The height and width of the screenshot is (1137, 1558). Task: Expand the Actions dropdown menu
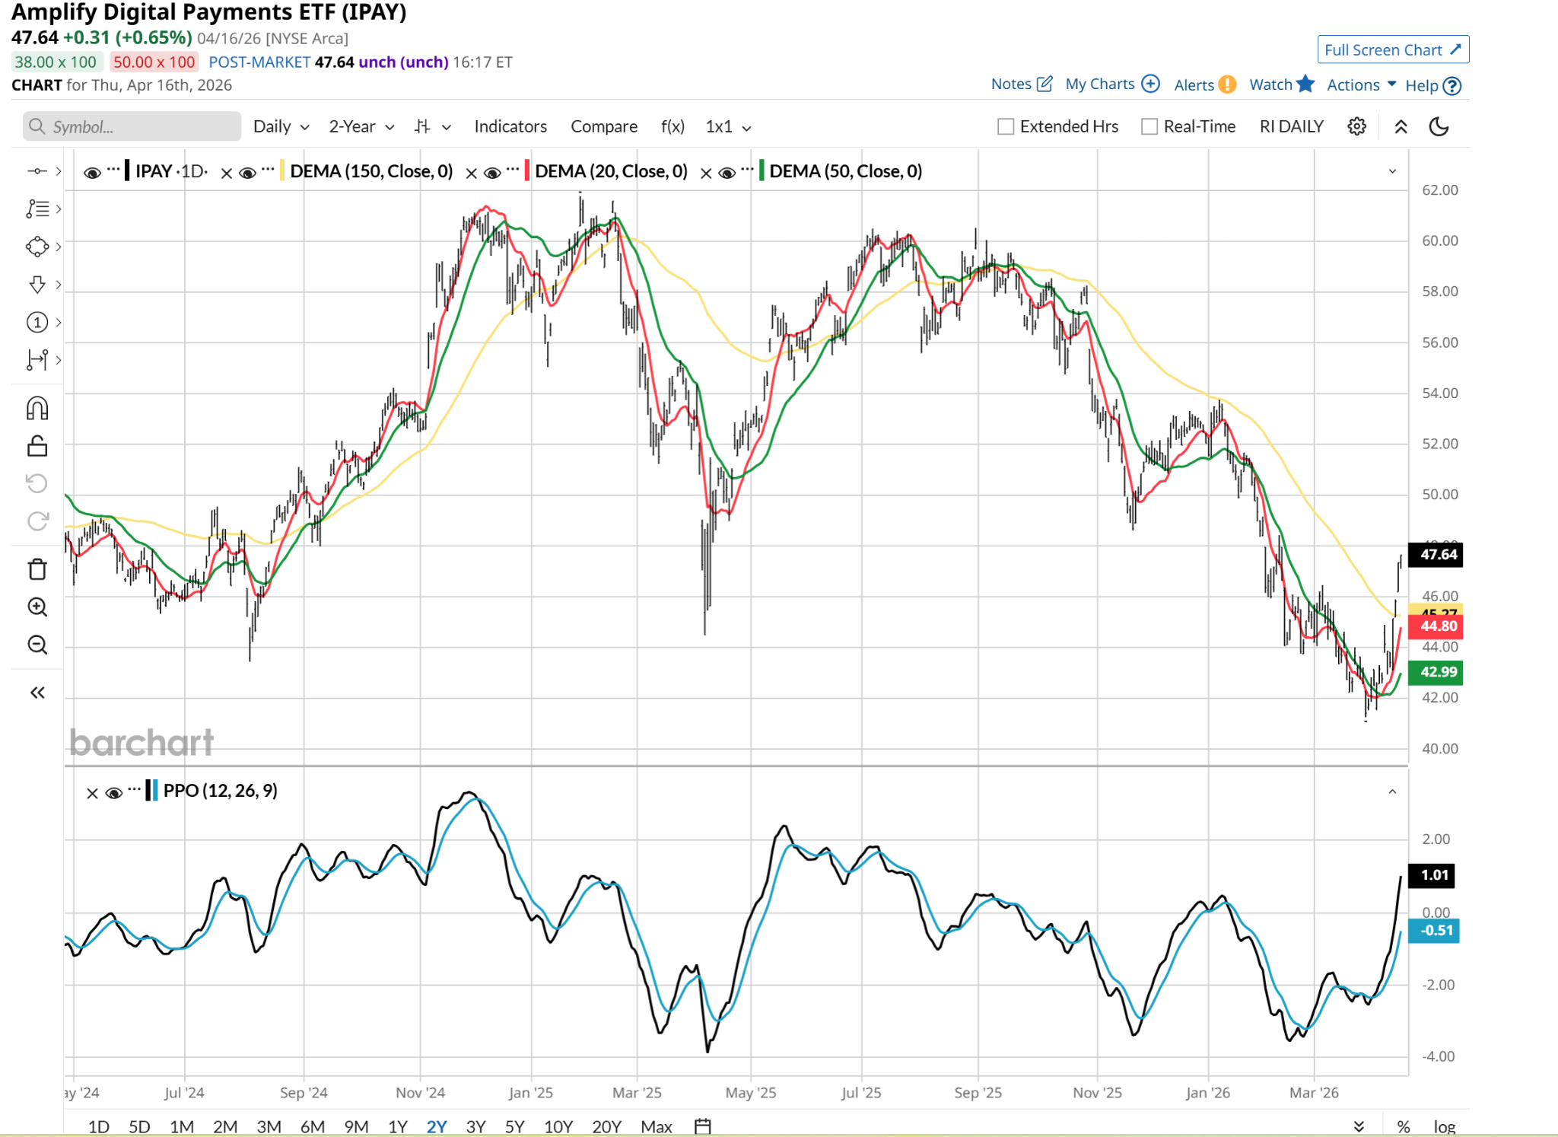[1361, 84]
